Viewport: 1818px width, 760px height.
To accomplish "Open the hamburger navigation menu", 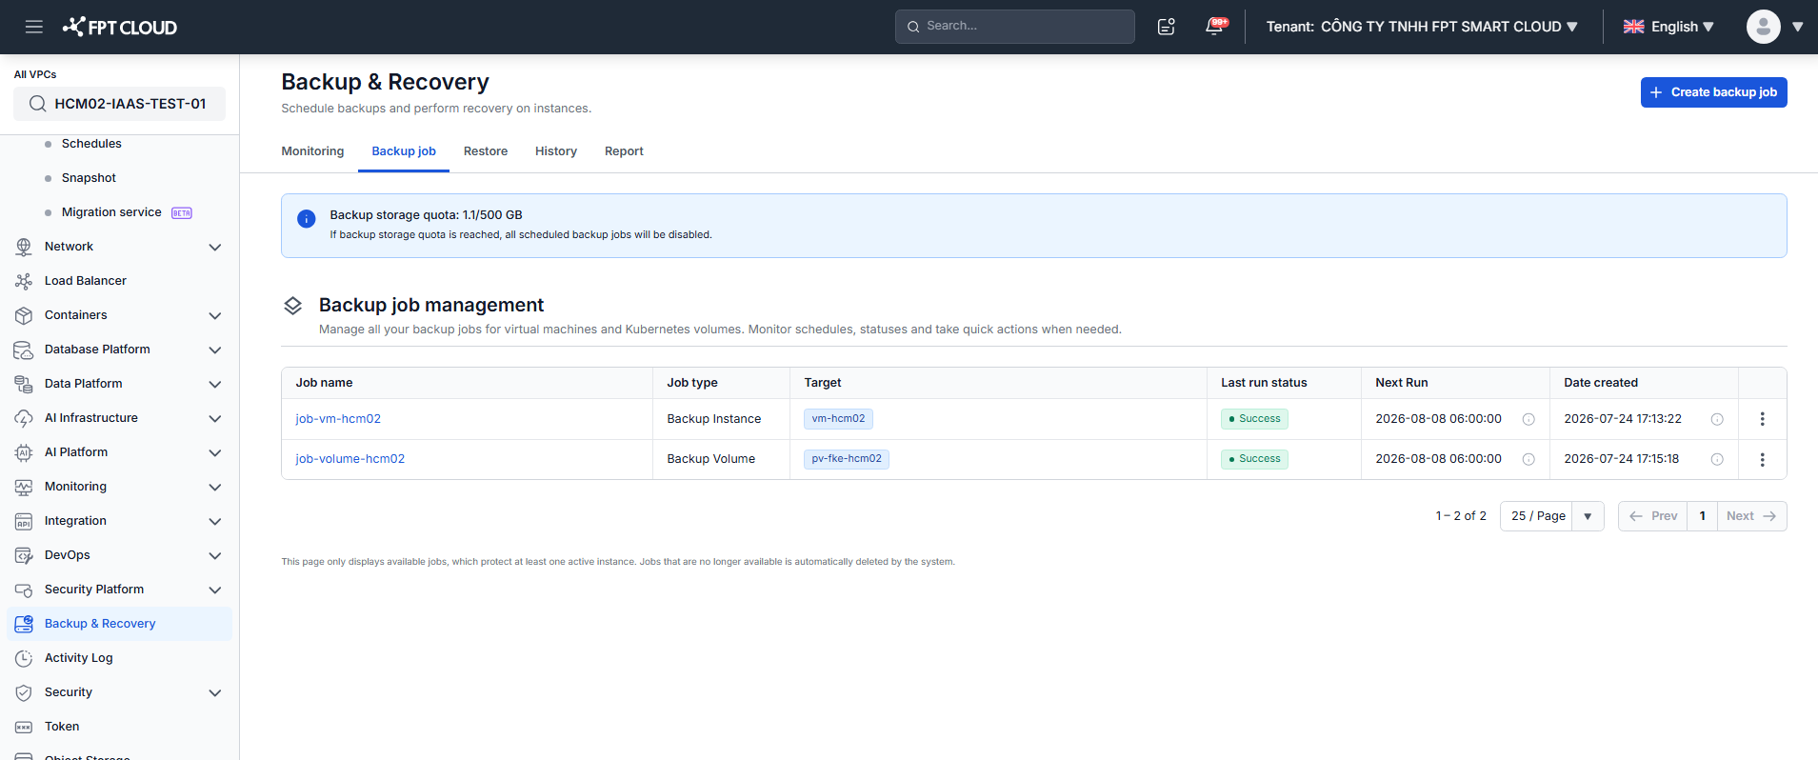I will pos(34,27).
